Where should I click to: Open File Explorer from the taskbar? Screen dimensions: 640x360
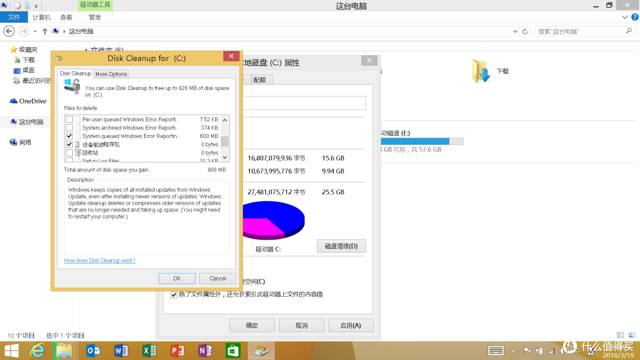click(x=64, y=351)
